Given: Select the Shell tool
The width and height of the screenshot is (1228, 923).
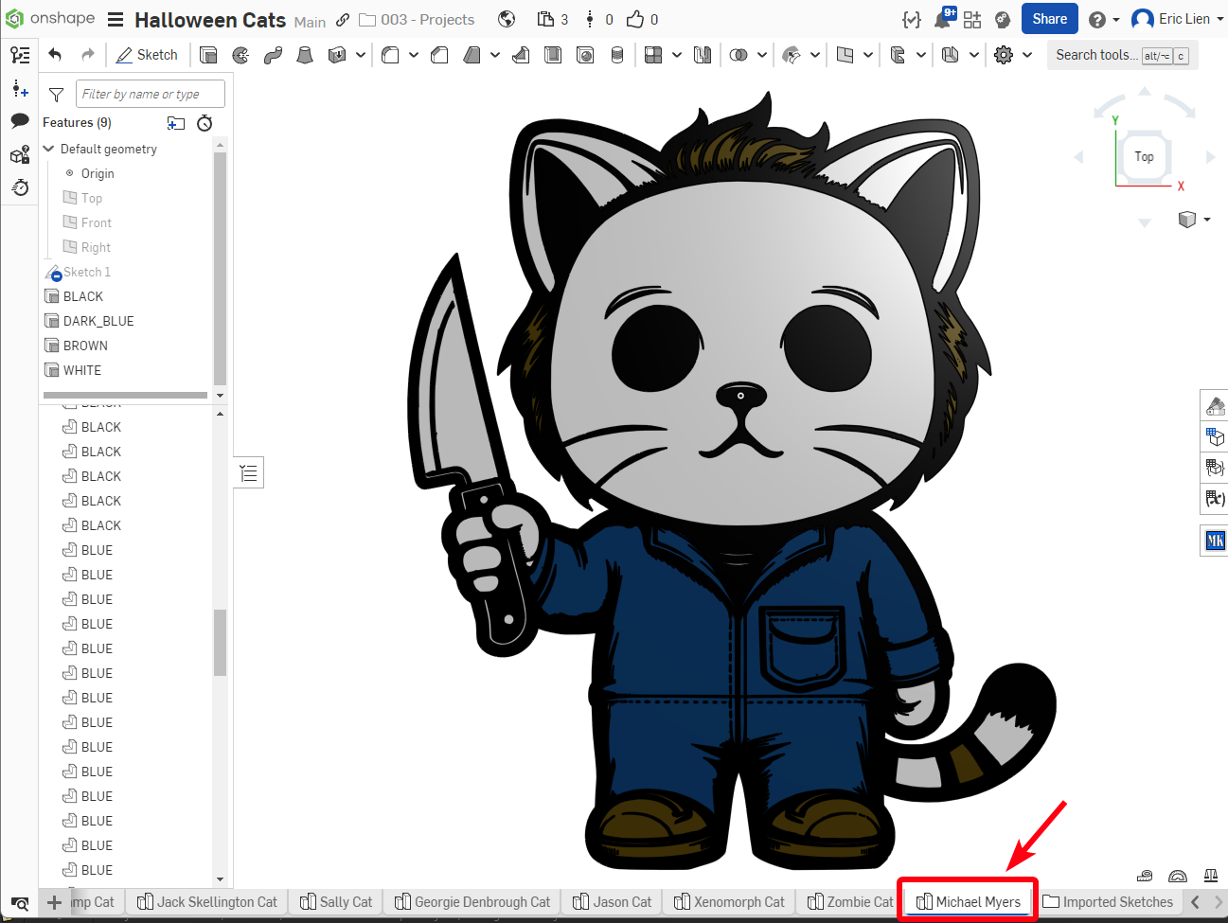Looking at the screenshot, I should click(553, 55).
